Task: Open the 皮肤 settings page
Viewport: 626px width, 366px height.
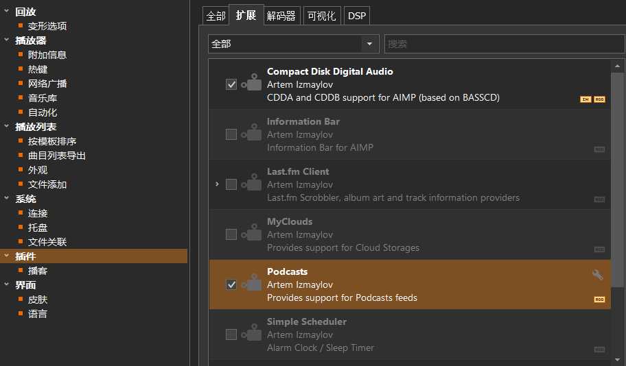Action: 38,300
